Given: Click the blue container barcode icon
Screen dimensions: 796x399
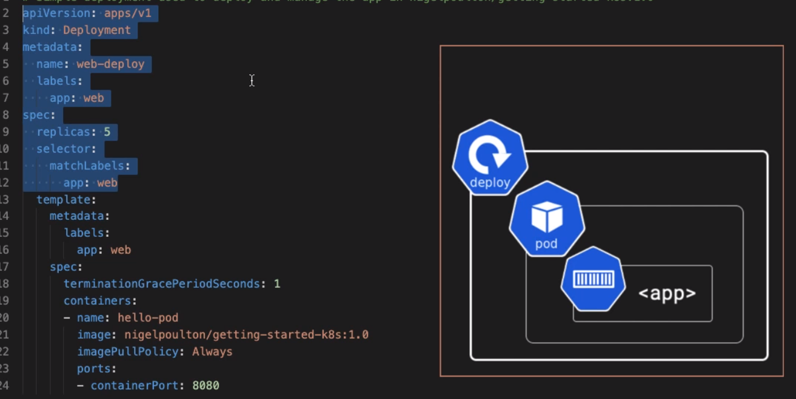Looking at the screenshot, I should point(594,279).
